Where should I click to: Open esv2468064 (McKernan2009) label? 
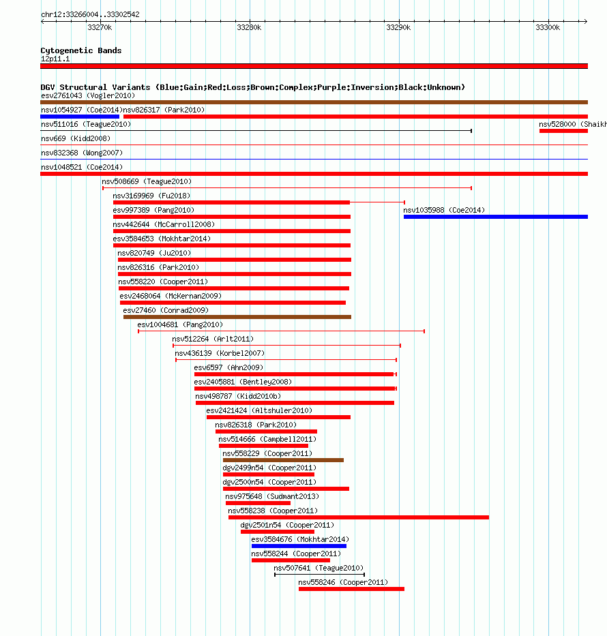pyautogui.click(x=171, y=296)
